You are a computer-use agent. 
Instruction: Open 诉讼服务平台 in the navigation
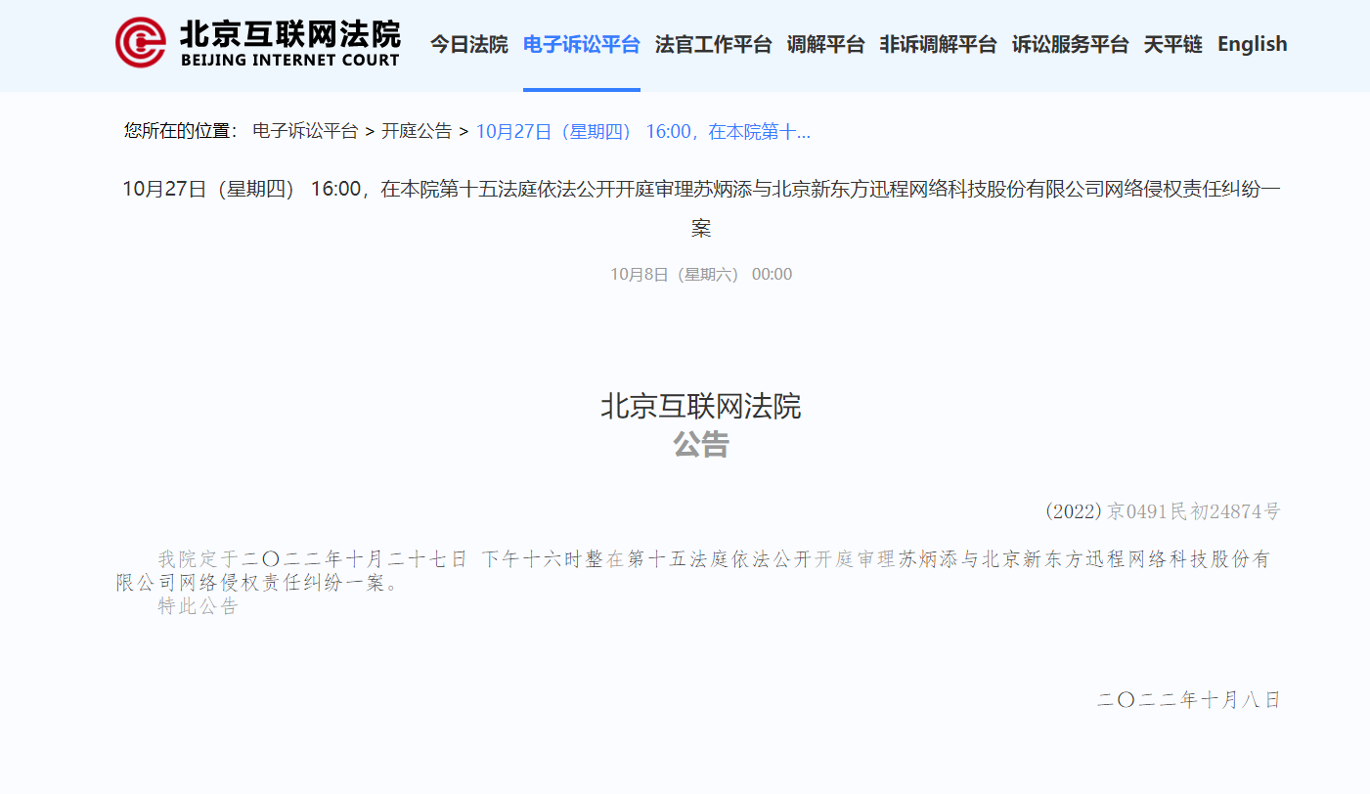(x=1071, y=44)
